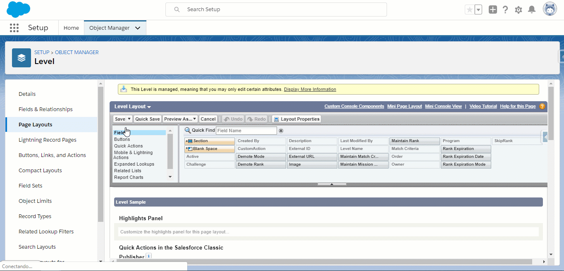Image resolution: width=564 pixels, height=271 pixels.
Task: Open the Favorites list dropdown arrow
Action: (x=478, y=10)
